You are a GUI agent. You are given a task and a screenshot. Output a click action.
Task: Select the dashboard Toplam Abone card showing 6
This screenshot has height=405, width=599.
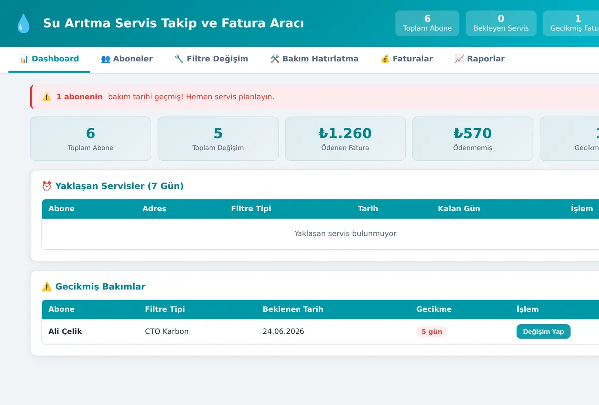[91, 139]
